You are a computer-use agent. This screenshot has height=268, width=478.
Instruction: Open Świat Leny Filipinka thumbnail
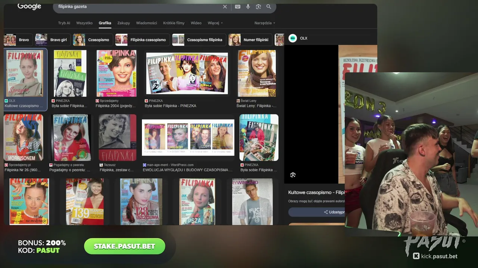click(x=257, y=73)
